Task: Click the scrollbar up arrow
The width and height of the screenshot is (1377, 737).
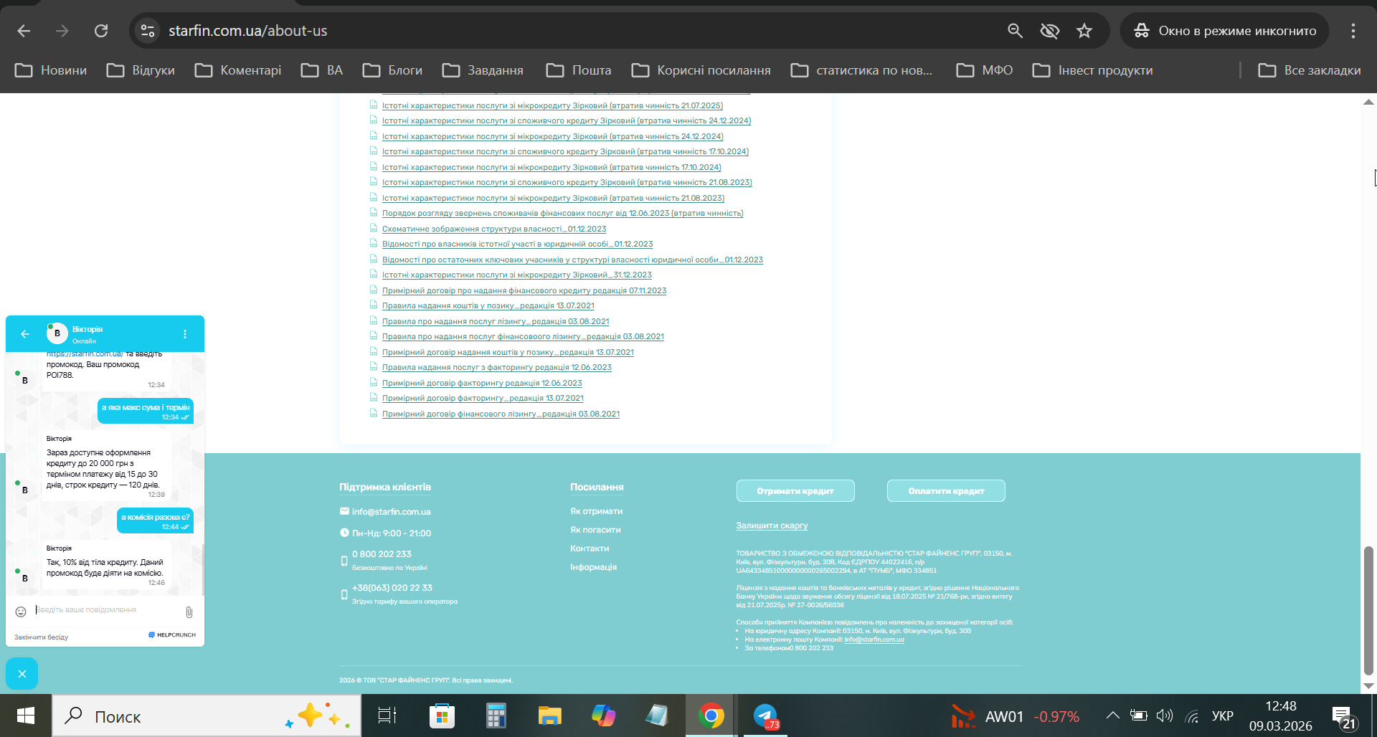Action: pyautogui.click(x=1368, y=102)
